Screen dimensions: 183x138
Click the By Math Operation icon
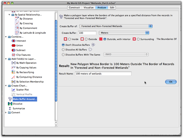tap(14, 63)
